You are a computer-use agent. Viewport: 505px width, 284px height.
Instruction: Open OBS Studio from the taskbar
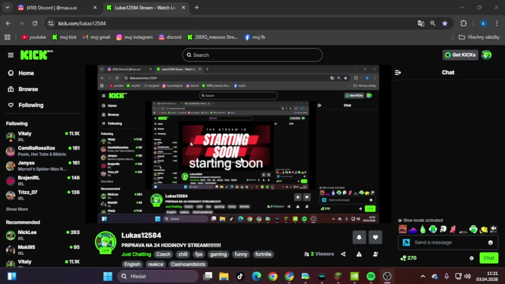tap(387, 276)
